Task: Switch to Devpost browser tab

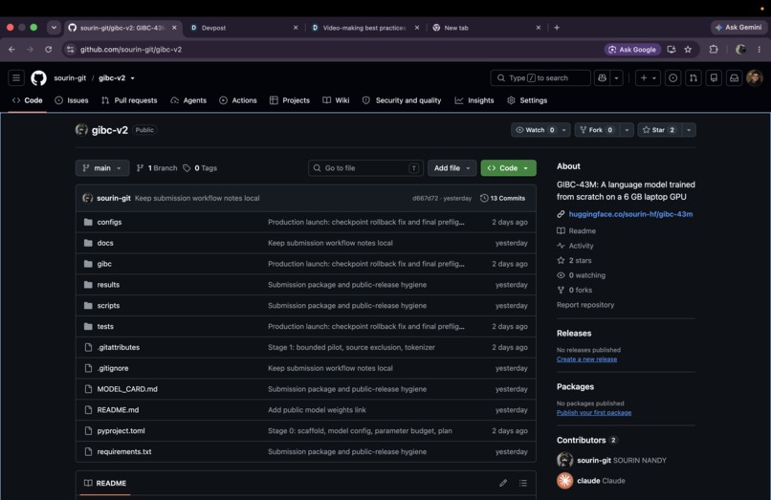Action: [244, 28]
